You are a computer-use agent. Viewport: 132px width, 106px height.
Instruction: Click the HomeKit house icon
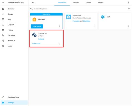[34, 19]
